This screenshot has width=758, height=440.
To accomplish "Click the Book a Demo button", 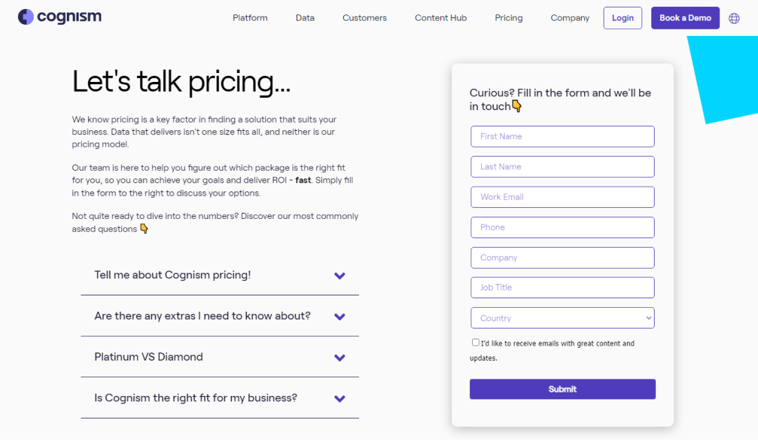I will click(685, 17).
